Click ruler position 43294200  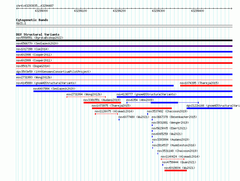119,11
